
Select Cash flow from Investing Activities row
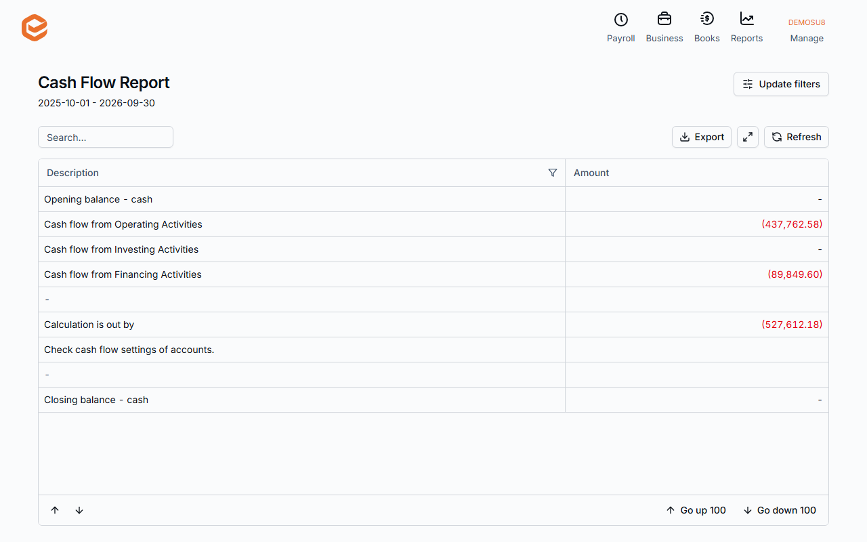[x=433, y=249]
